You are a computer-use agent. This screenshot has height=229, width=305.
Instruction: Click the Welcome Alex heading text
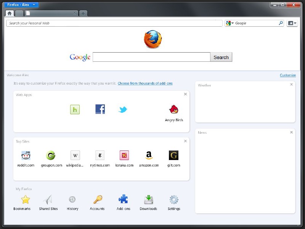[x=18, y=75]
